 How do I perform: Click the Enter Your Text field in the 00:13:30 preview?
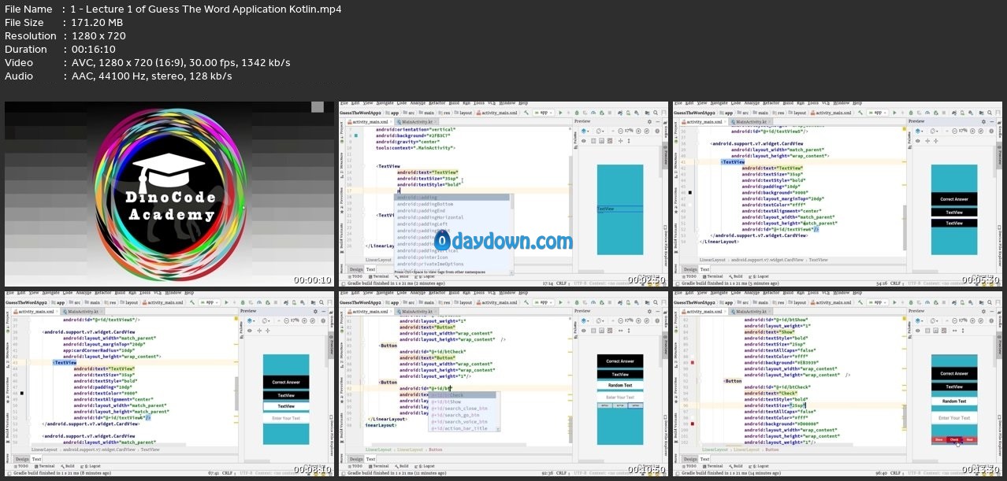click(x=954, y=418)
